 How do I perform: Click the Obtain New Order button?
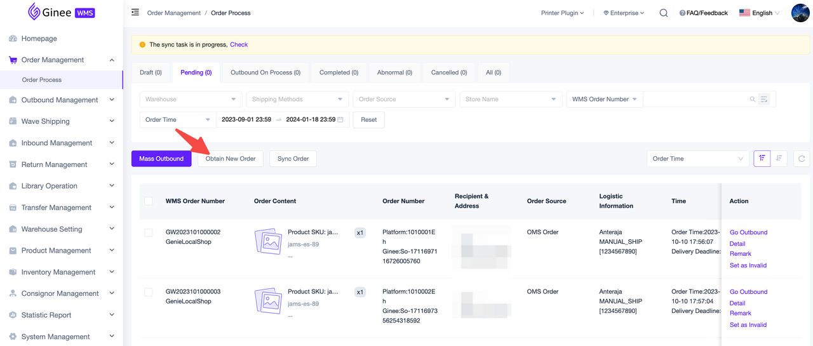pyautogui.click(x=231, y=159)
